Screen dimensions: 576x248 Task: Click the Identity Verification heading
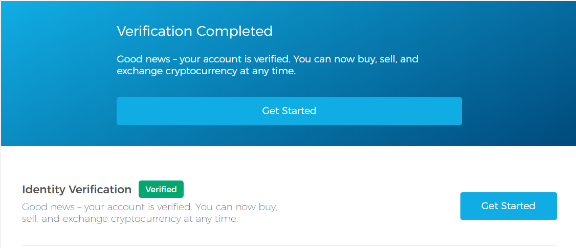[x=77, y=190]
